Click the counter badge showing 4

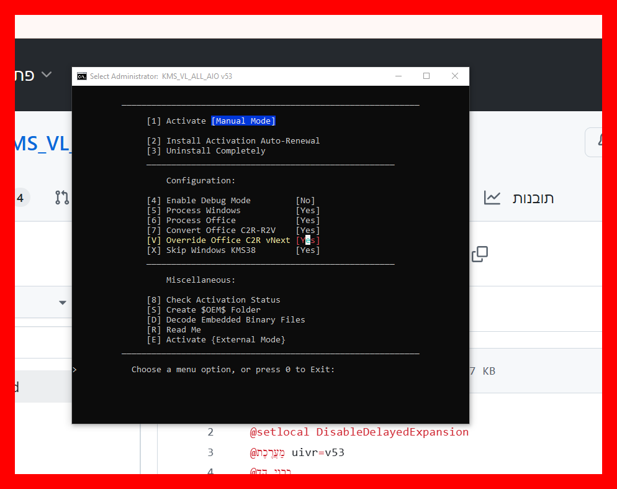click(20, 198)
